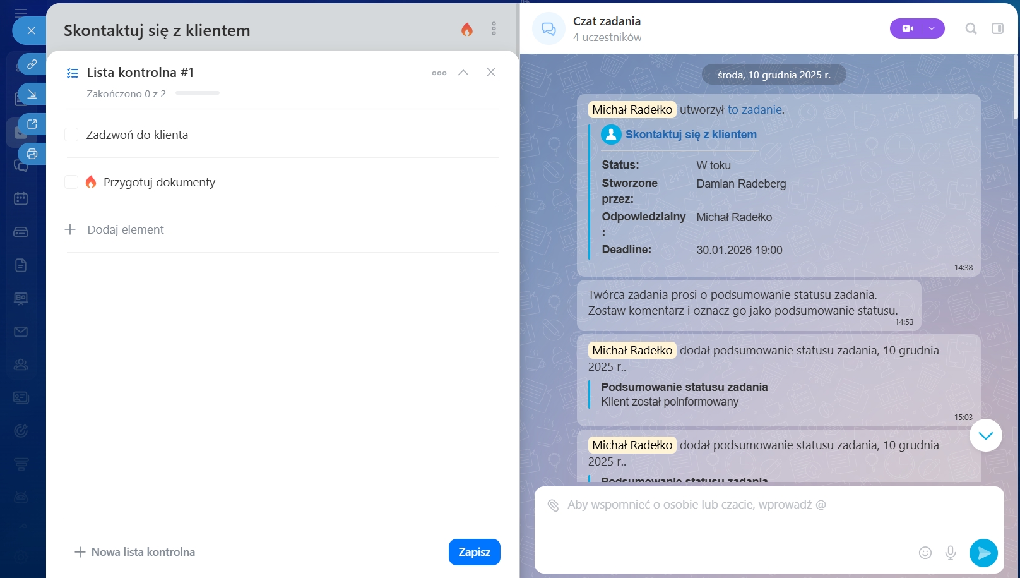Viewport: 1020px width, 578px height.
Task: Open the '4 uczestników' participants list
Action: (607, 37)
